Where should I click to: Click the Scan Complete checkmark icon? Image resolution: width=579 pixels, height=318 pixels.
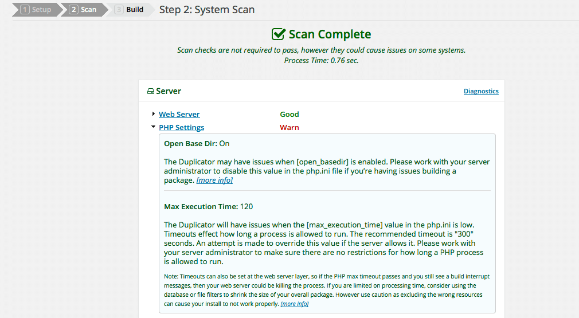279,34
